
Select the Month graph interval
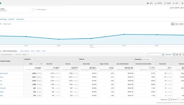pos(181,24)
